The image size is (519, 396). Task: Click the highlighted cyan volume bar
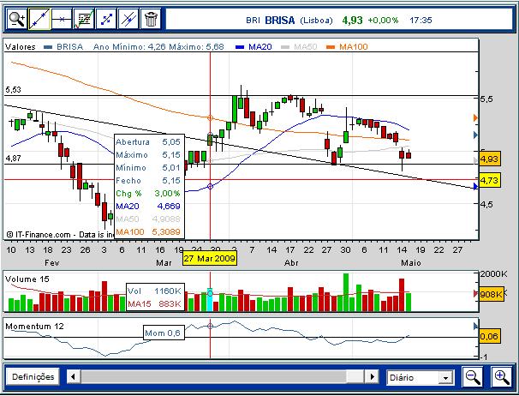[x=210, y=300]
